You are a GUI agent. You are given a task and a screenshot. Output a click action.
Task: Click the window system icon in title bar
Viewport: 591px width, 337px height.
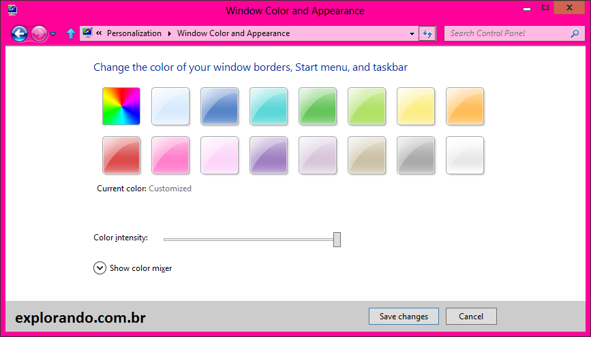[12, 10]
